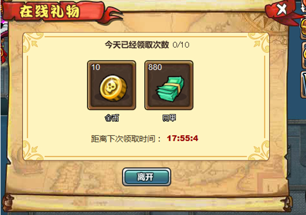
Task: Click the 金币 label under the coin
Action: pos(112,118)
